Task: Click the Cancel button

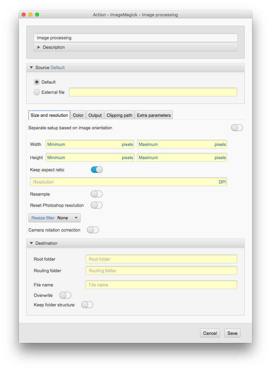Action: (210, 333)
